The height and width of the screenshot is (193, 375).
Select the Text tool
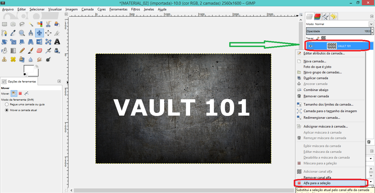(x=57, y=42)
